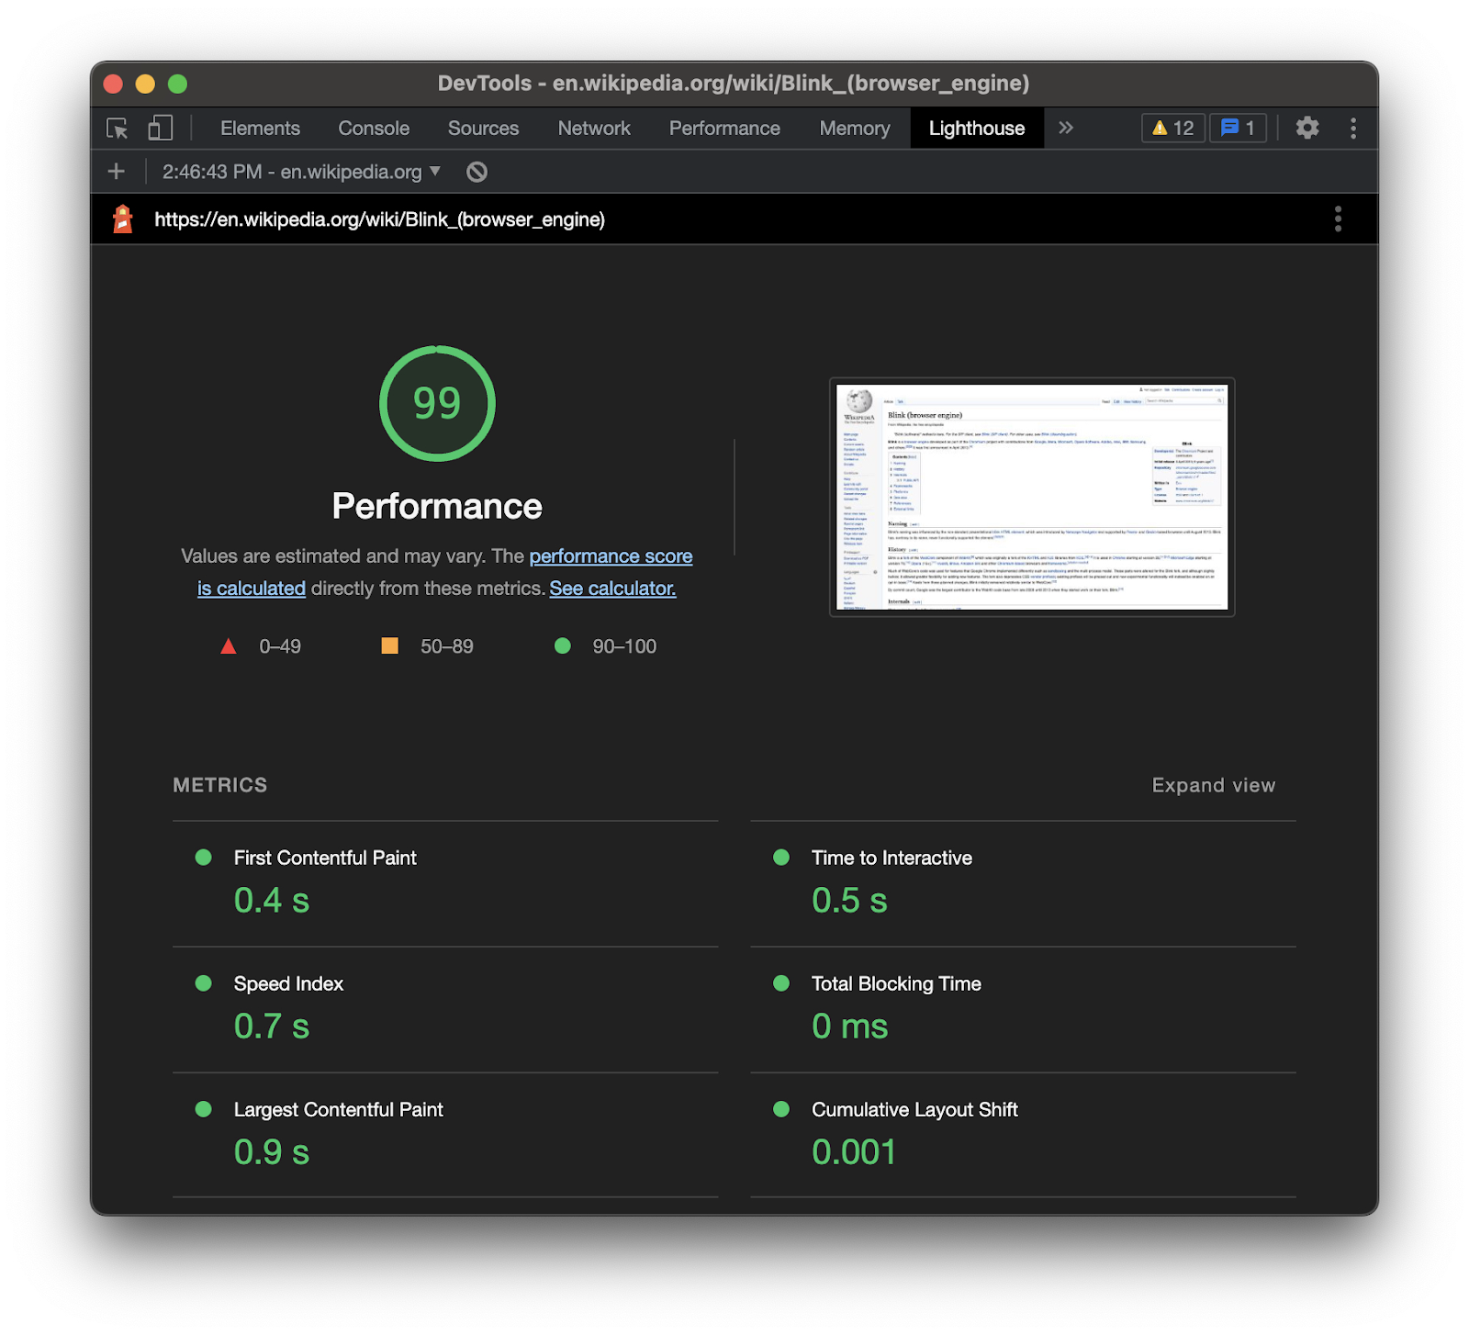This screenshot has height=1335, width=1469.
Task: Click the 0.7 s Speed Index value
Action: click(x=272, y=1026)
